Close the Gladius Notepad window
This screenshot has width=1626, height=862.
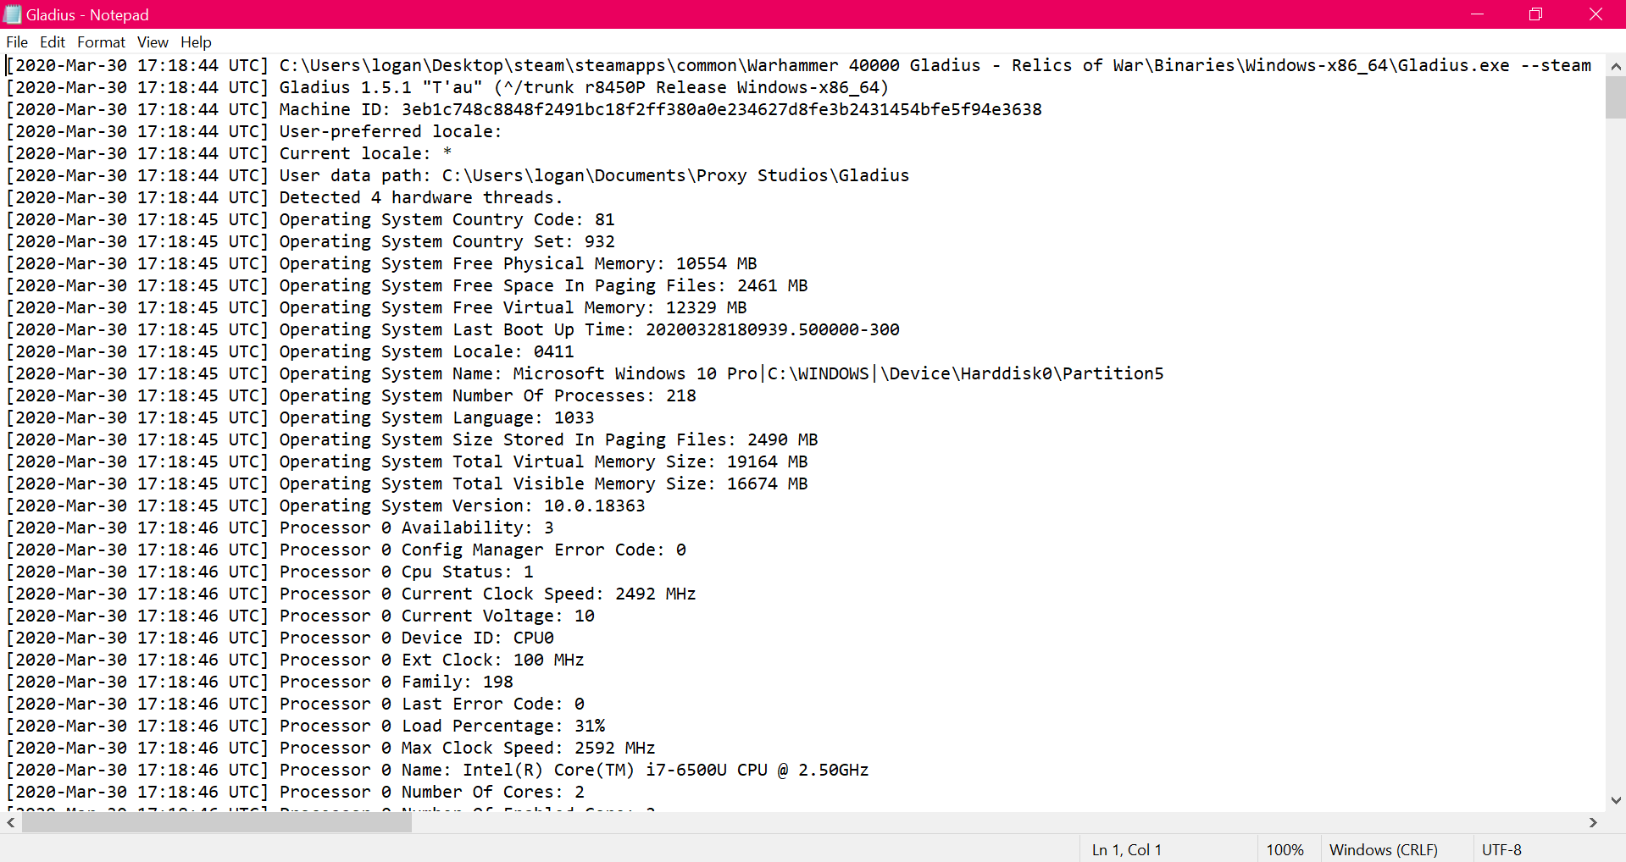click(1595, 14)
